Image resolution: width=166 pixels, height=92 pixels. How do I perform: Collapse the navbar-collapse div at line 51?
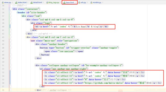click(x=11, y=65)
